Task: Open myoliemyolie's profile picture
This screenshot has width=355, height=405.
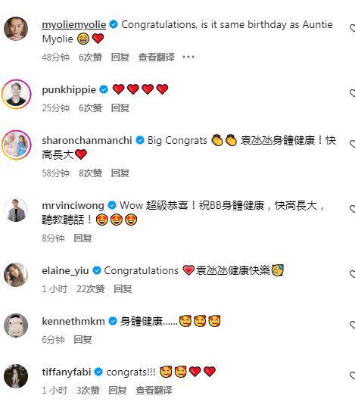Action: pos(16,29)
